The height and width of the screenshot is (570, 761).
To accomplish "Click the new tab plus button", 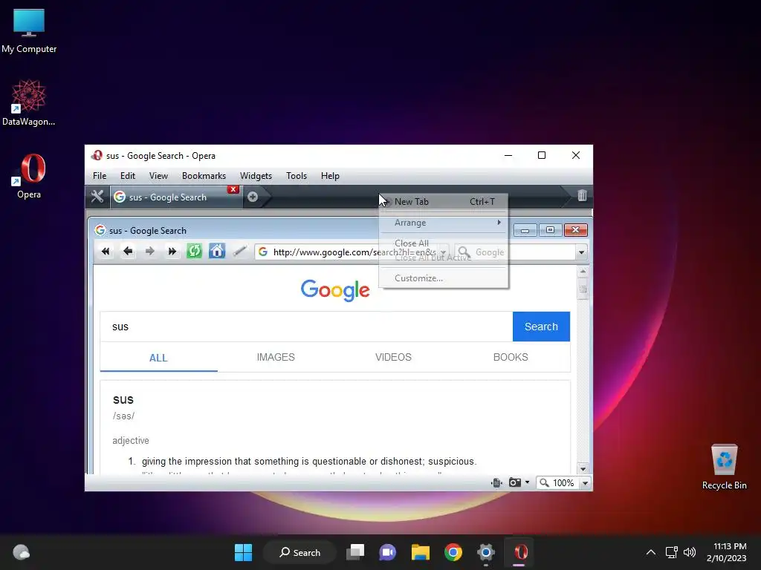I will pos(253,197).
